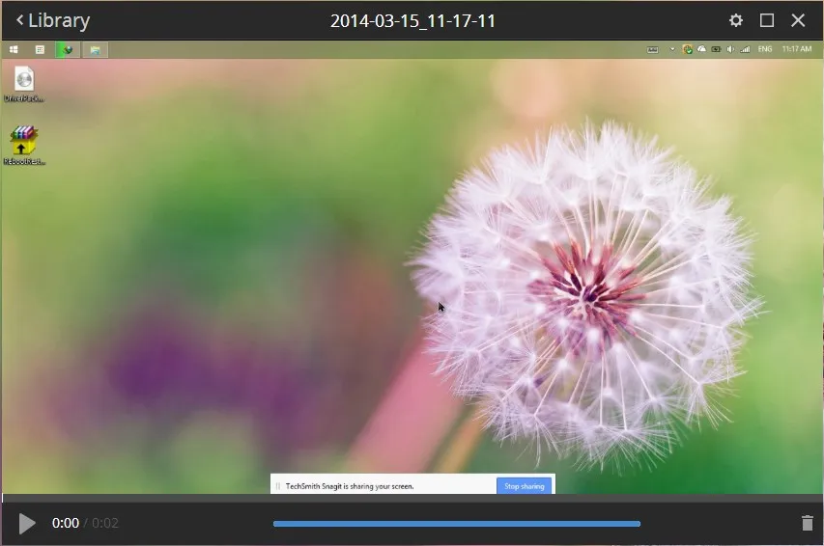Screen dimensions: 824x546
Task: Go back to the Library
Action: [53, 20]
